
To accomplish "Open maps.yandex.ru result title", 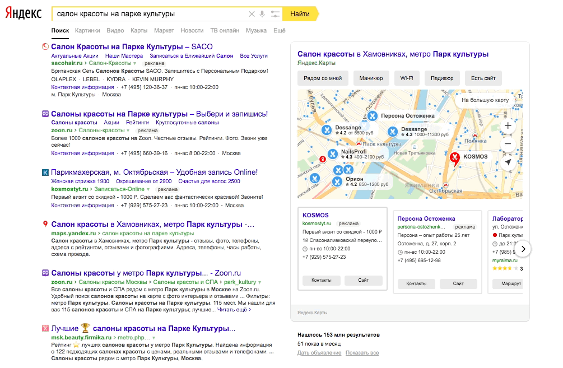I will click(152, 225).
